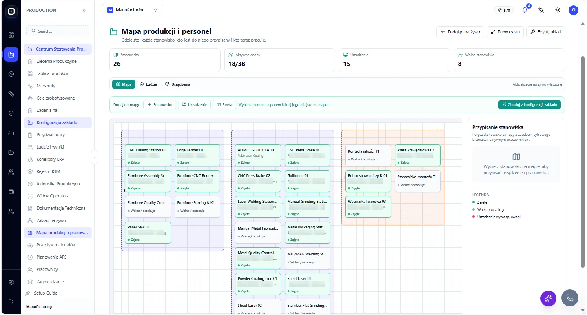Select the Kontrola jakości T1 station card
Screen dimensions: 587x315
[x=368, y=155]
